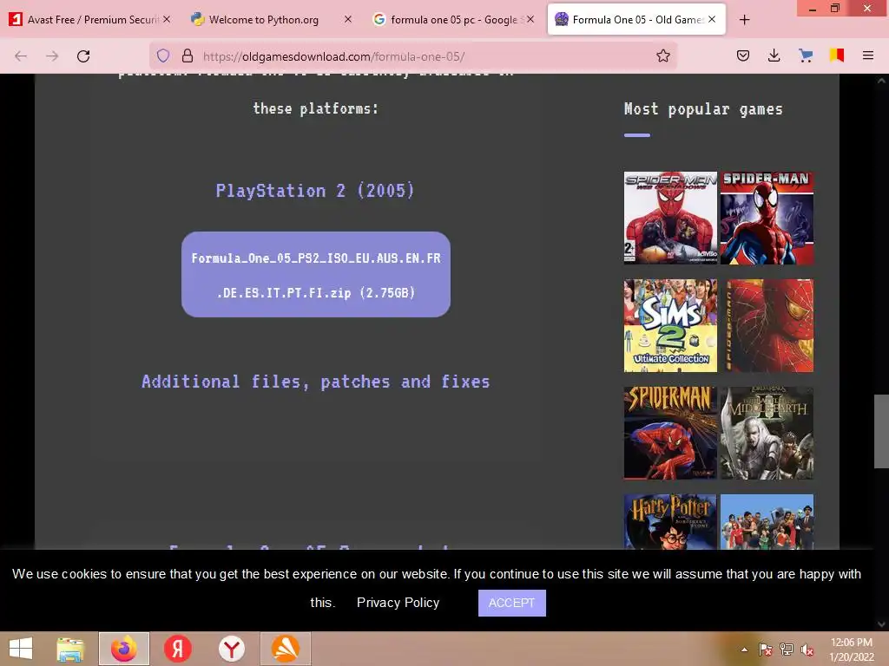Viewport: 889px width, 666px height.
Task: Open the Ultimate Spider-Man game thumbnail
Action: coord(767,218)
